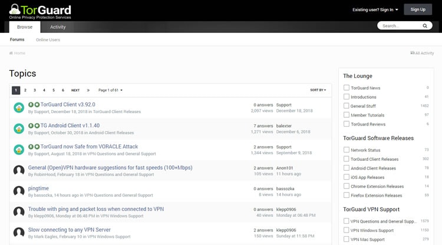Jump to last page double-arrow icon
Viewport: 442px width, 245px height.
tap(88, 90)
